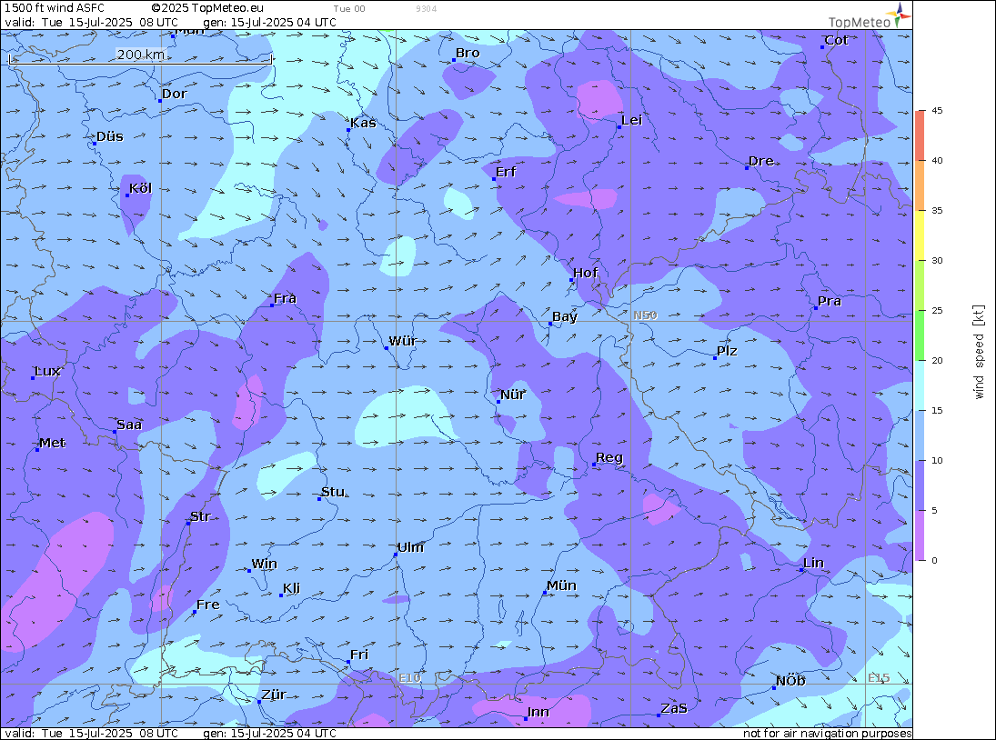Click the top valid Tue 15-Jul-2025 08 UTC text
The image size is (996, 740).
point(92,22)
